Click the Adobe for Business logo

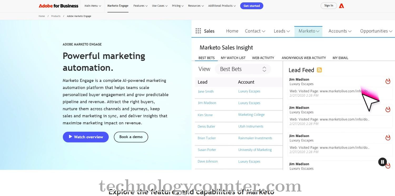pos(58,6)
